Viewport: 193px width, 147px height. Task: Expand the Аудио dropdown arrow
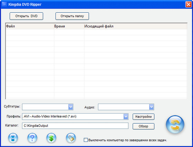click(151, 107)
